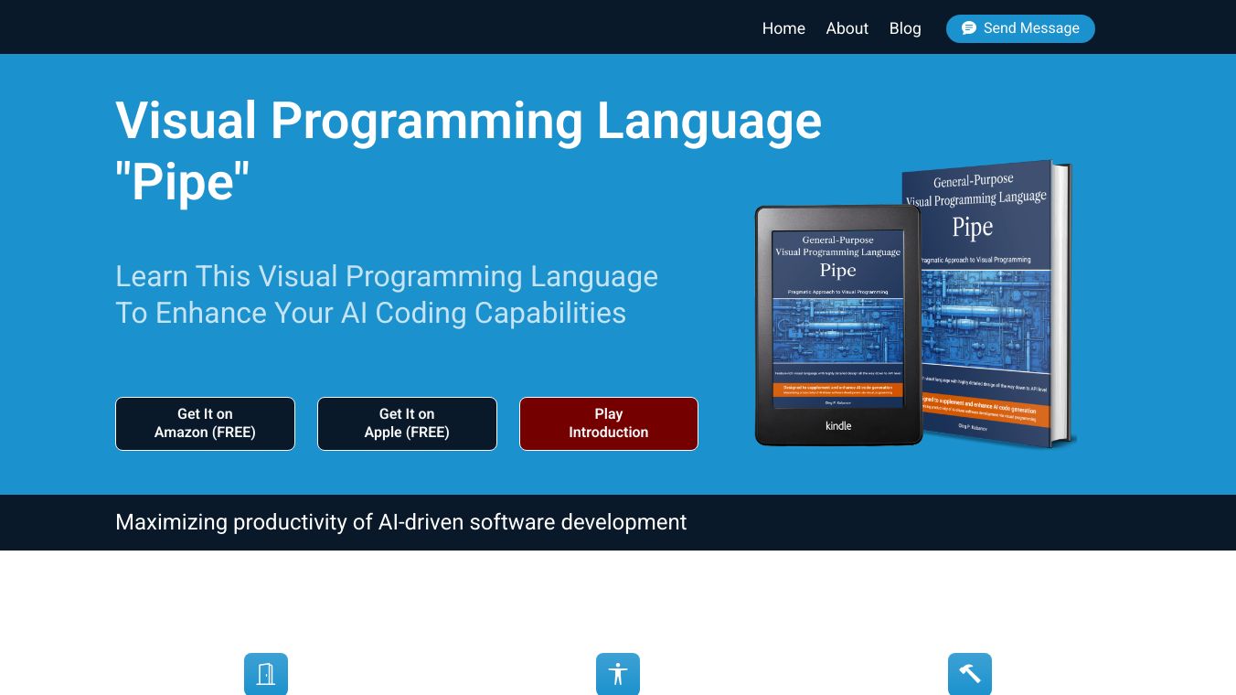Click the Send Message button

pyautogui.click(x=1020, y=28)
